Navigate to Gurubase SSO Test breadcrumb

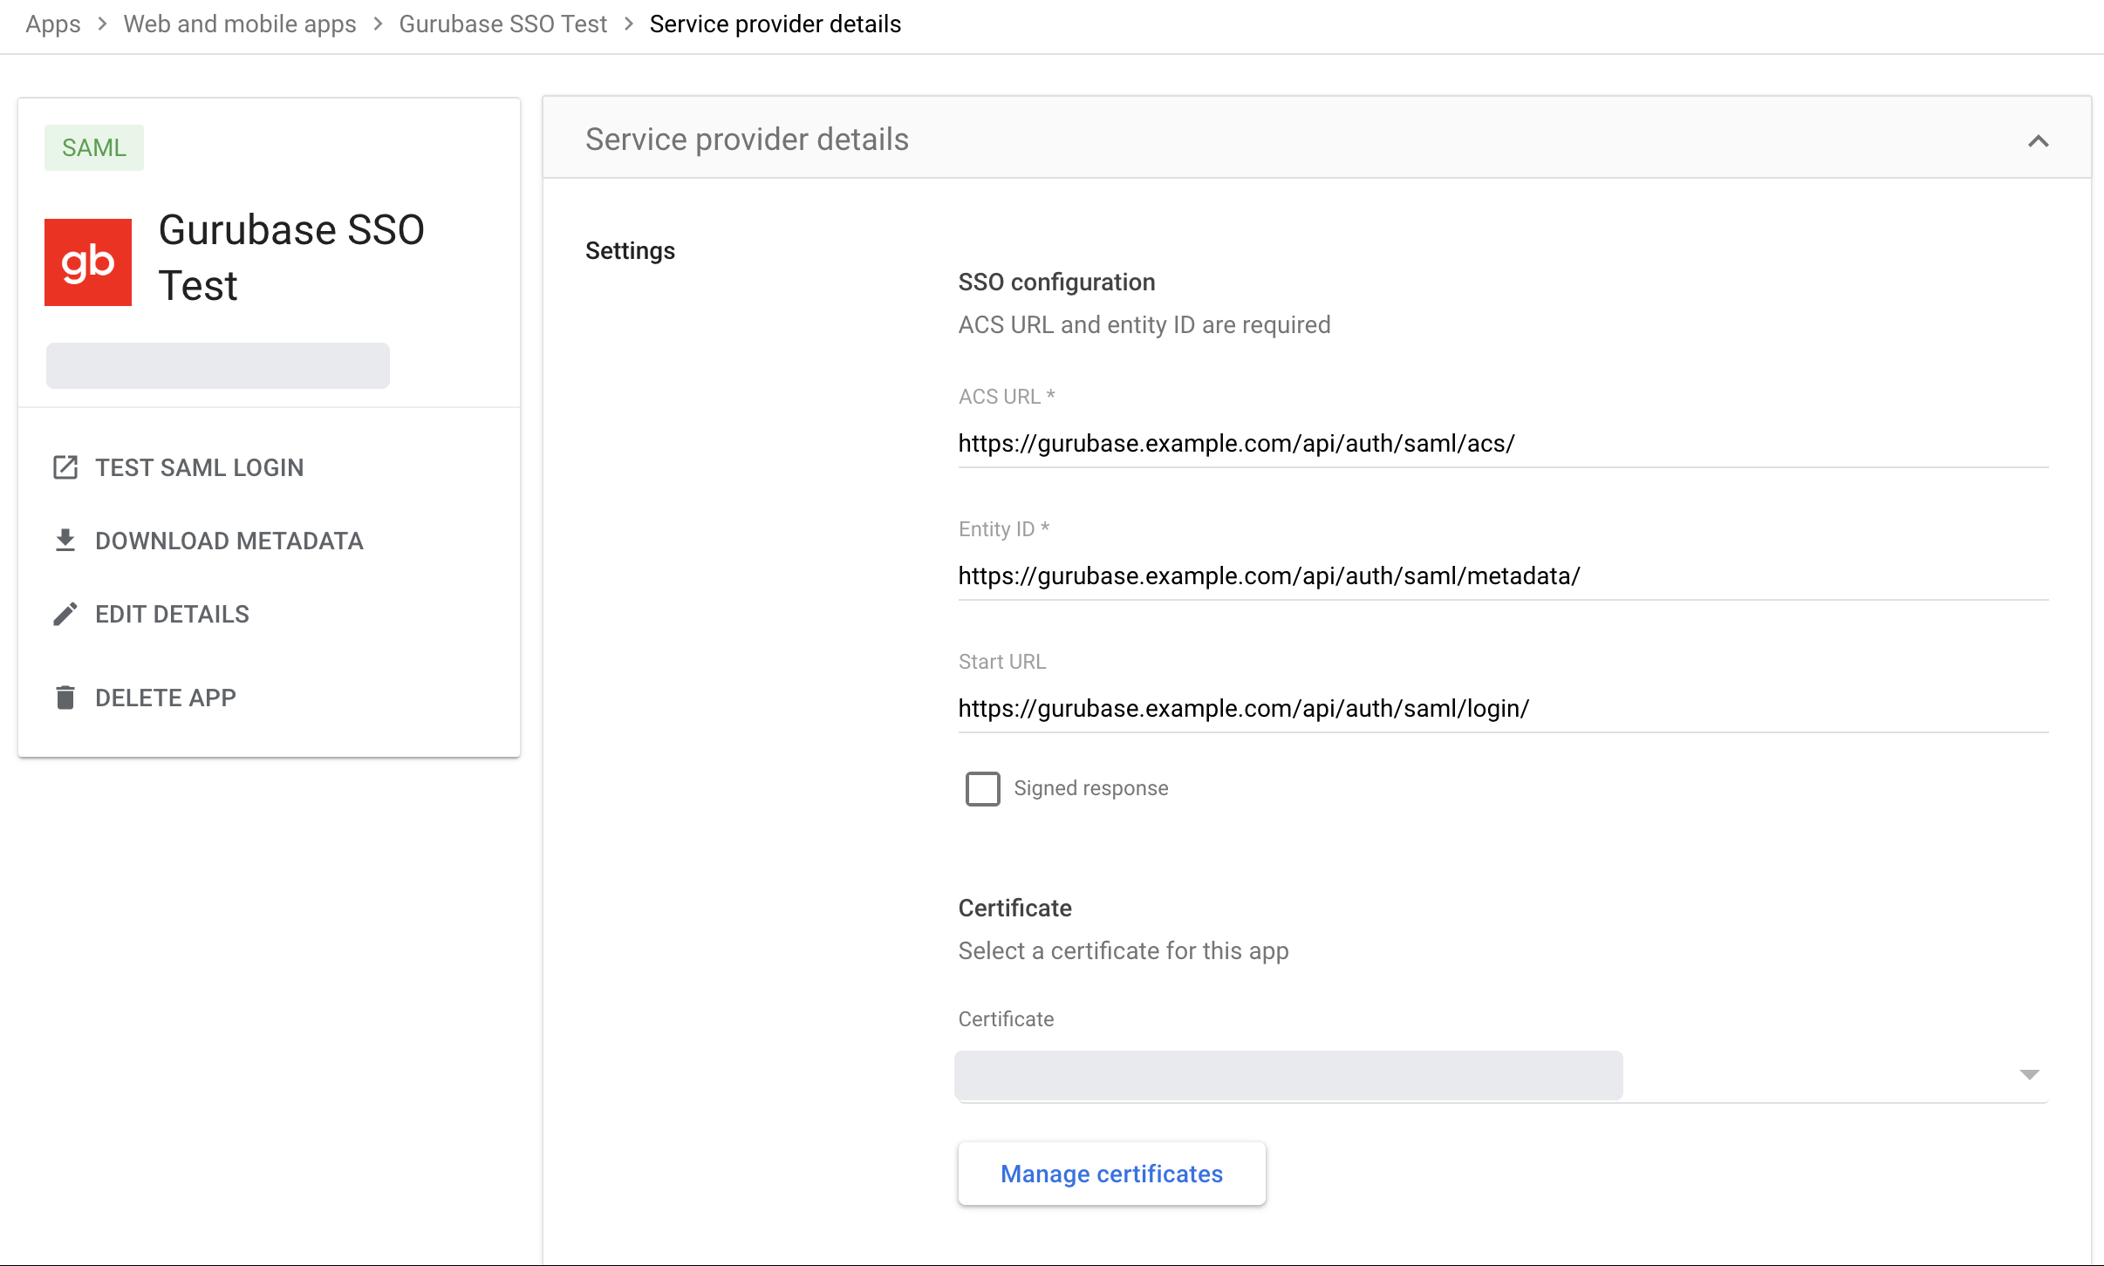[503, 24]
